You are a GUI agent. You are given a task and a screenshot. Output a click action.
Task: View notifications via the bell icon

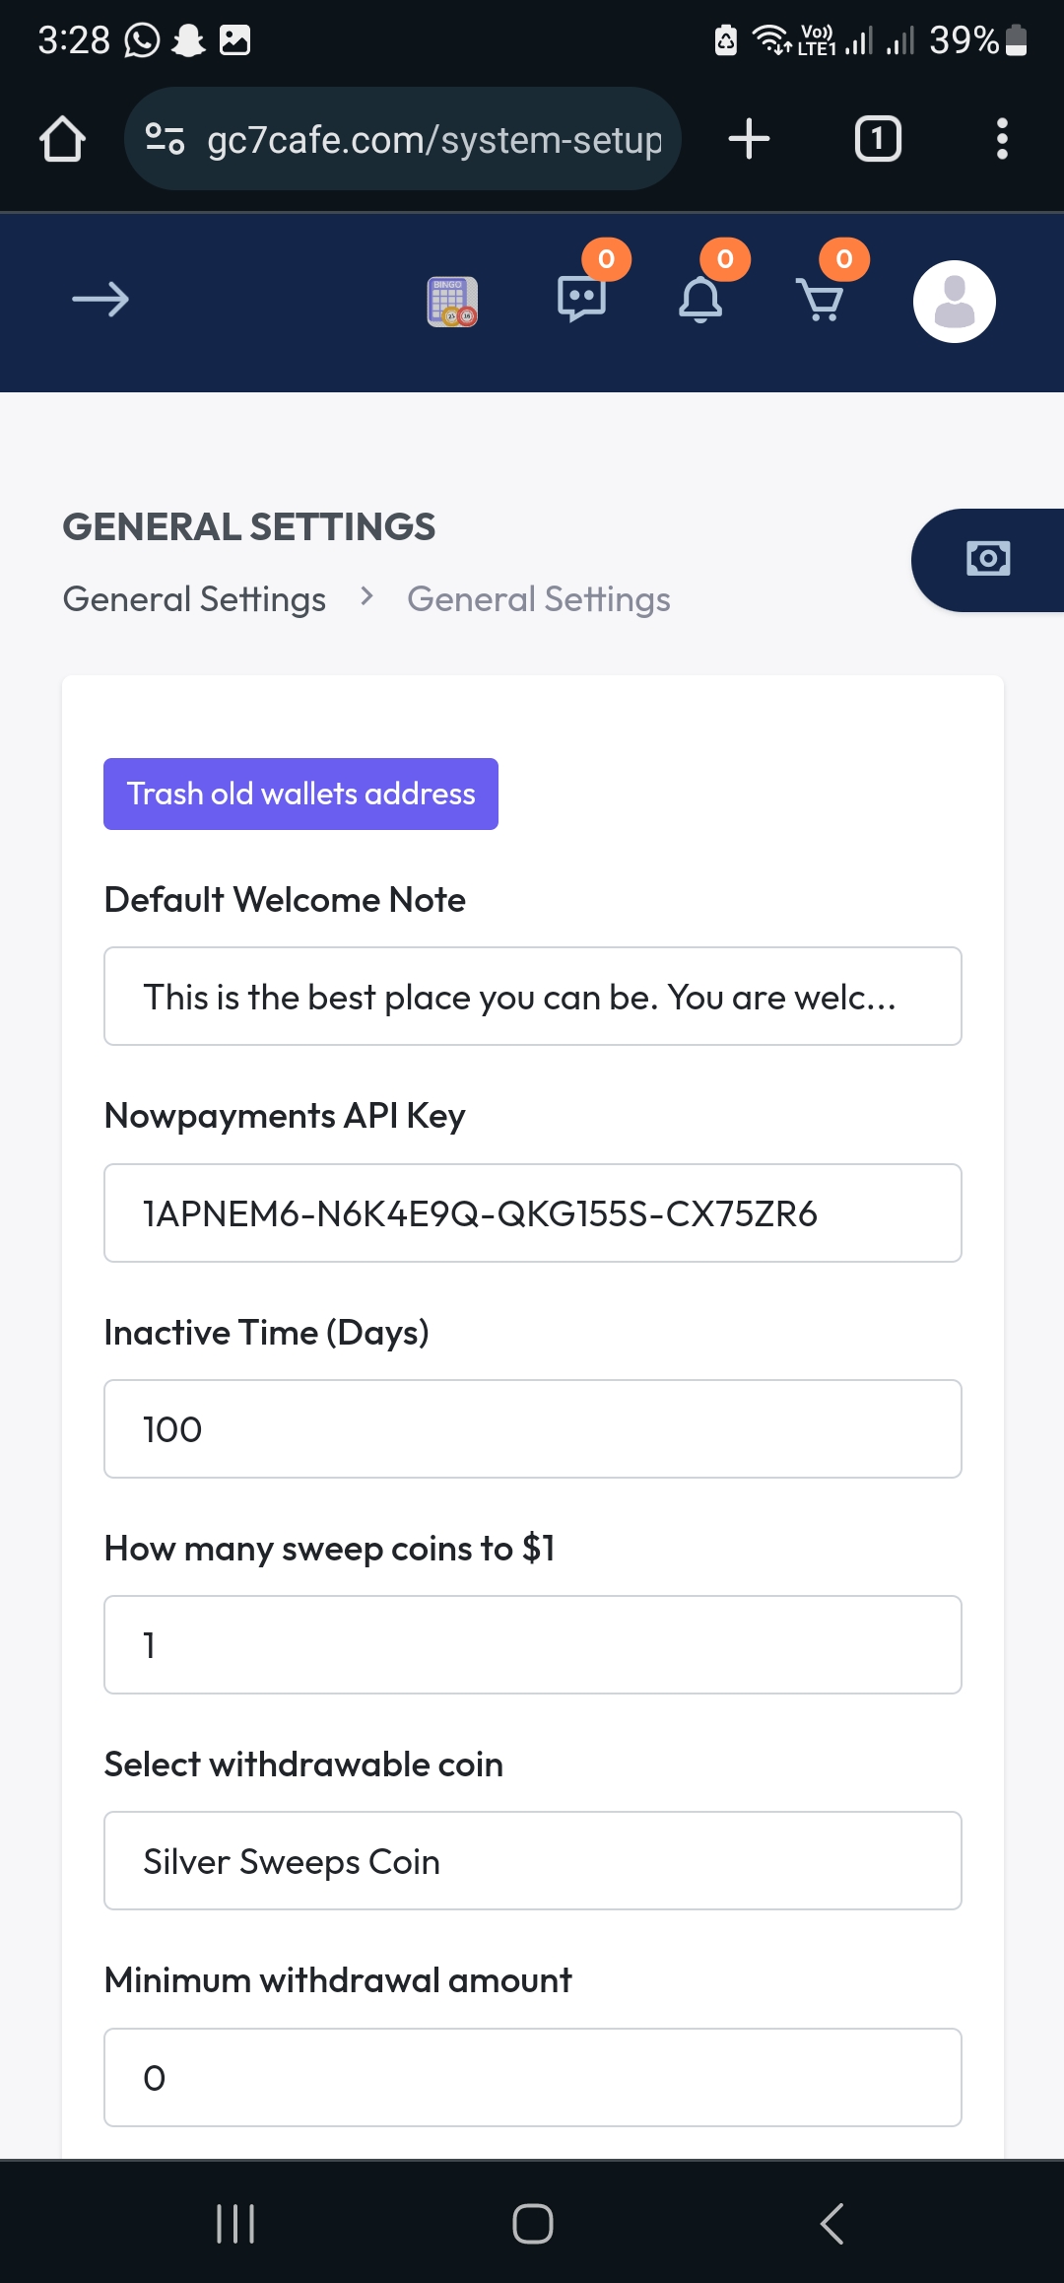[700, 300]
